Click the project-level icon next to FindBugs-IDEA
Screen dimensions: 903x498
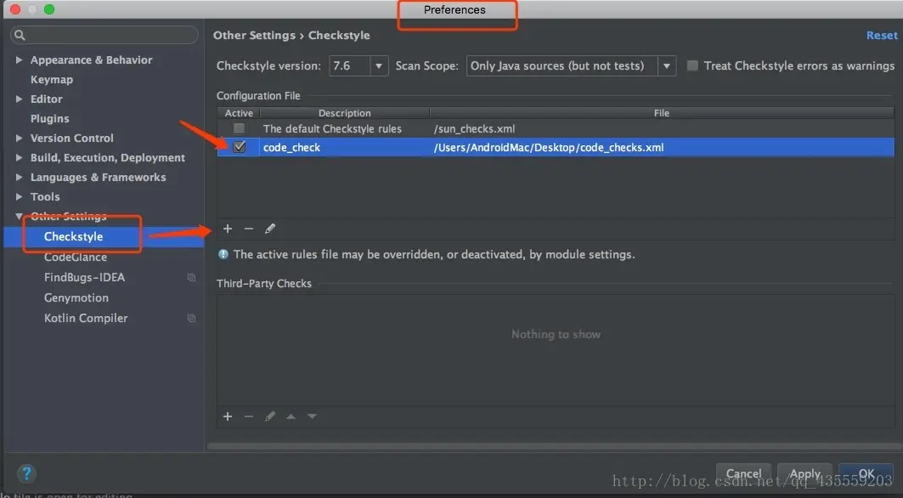[x=191, y=277]
